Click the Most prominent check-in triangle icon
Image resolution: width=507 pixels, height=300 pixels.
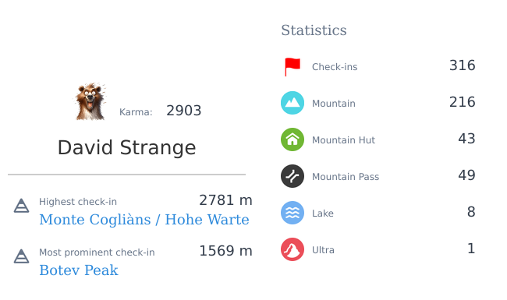(x=21, y=256)
